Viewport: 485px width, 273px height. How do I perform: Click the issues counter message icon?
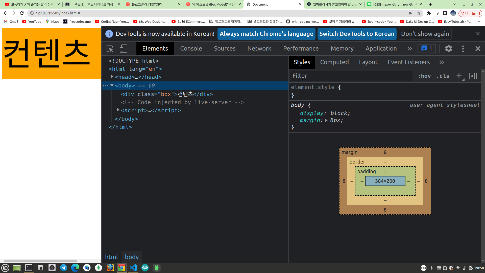tap(427, 49)
